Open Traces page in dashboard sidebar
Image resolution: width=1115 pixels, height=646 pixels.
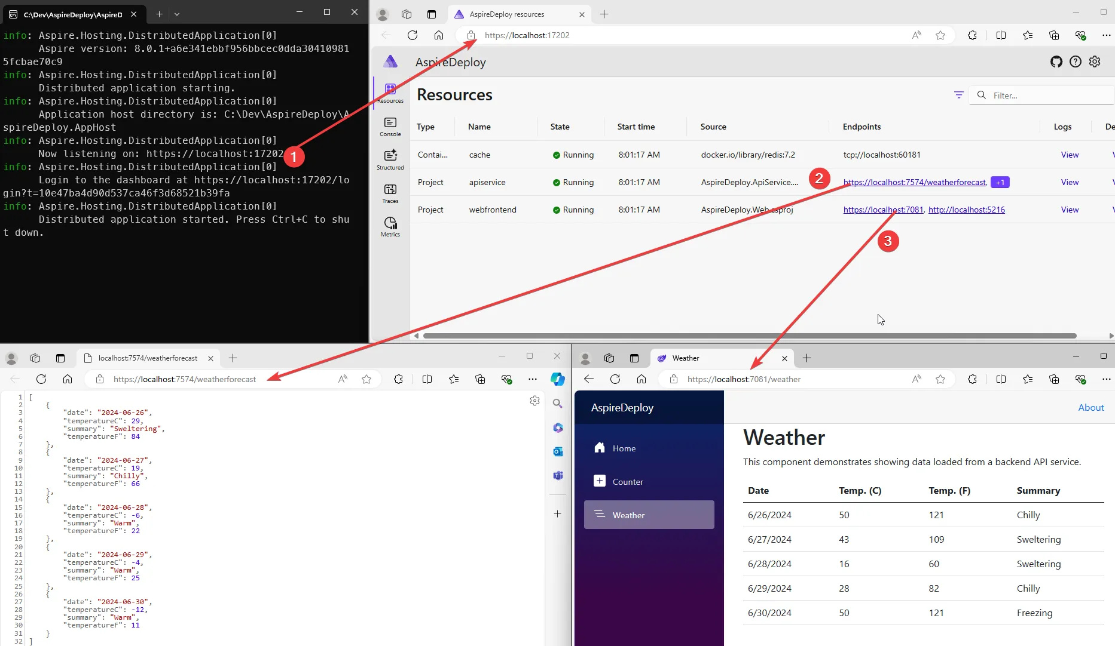tap(390, 193)
